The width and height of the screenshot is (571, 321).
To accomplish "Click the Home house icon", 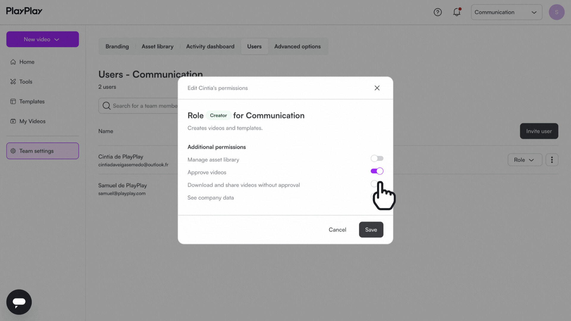I will (x=13, y=62).
